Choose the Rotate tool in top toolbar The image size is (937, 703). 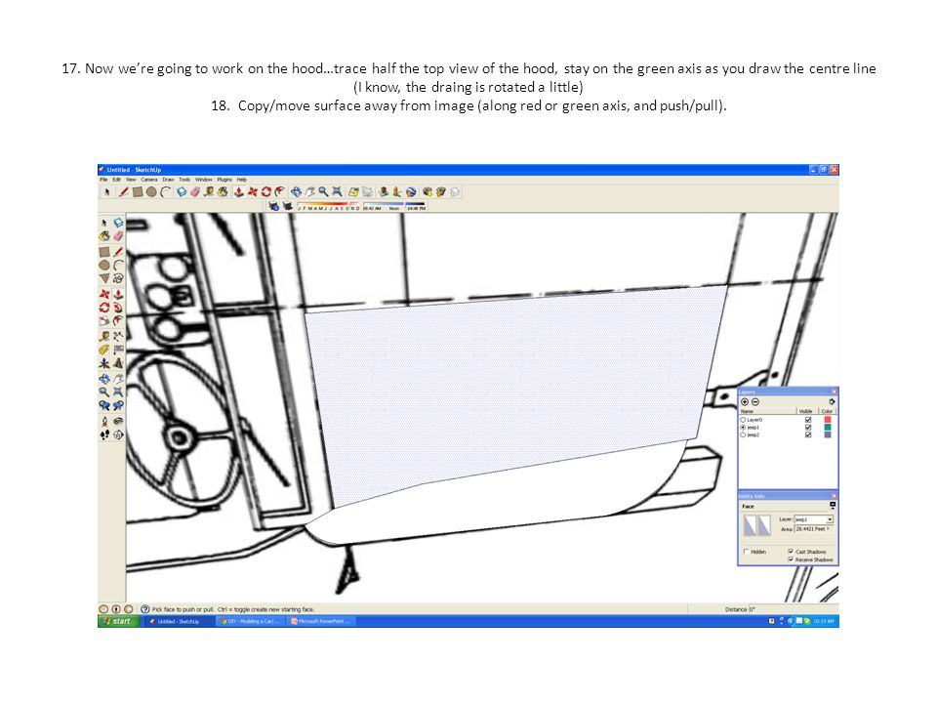(265, 192)
